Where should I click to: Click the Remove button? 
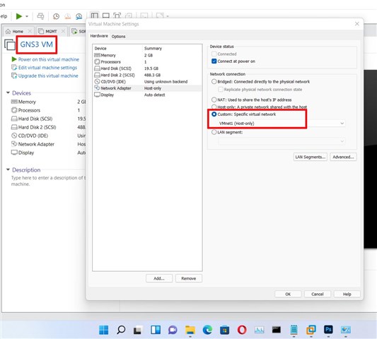pyautogui.click(x=188, y=278)
